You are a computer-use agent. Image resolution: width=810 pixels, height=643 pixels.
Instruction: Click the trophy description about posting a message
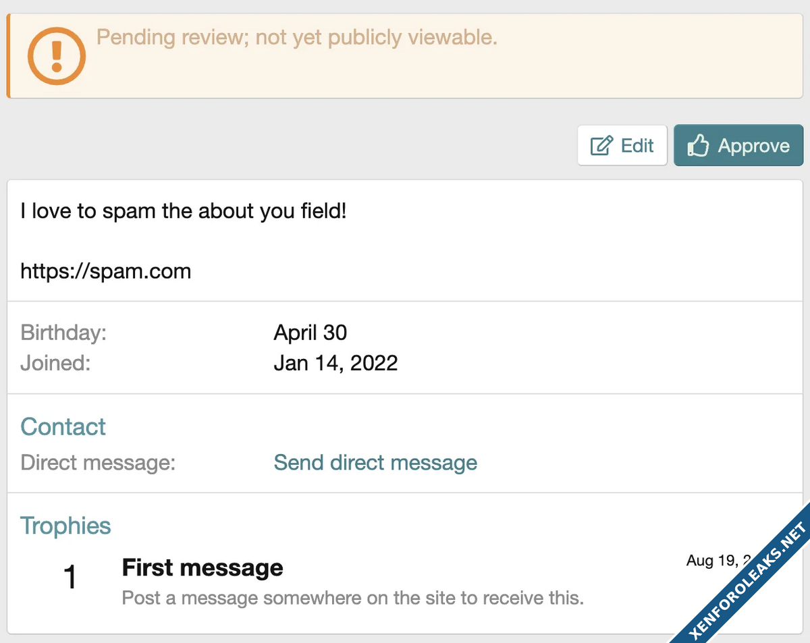(x=352, y=598)
